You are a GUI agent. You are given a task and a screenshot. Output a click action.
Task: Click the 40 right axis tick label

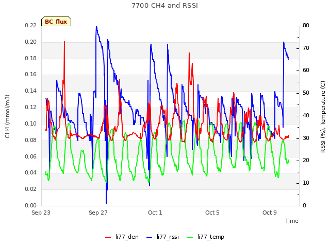pyautogui.click(x=306, y=115)
